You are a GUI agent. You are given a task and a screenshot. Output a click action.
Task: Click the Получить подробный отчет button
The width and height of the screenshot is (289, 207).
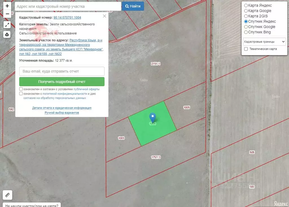[x=62, y=82]
